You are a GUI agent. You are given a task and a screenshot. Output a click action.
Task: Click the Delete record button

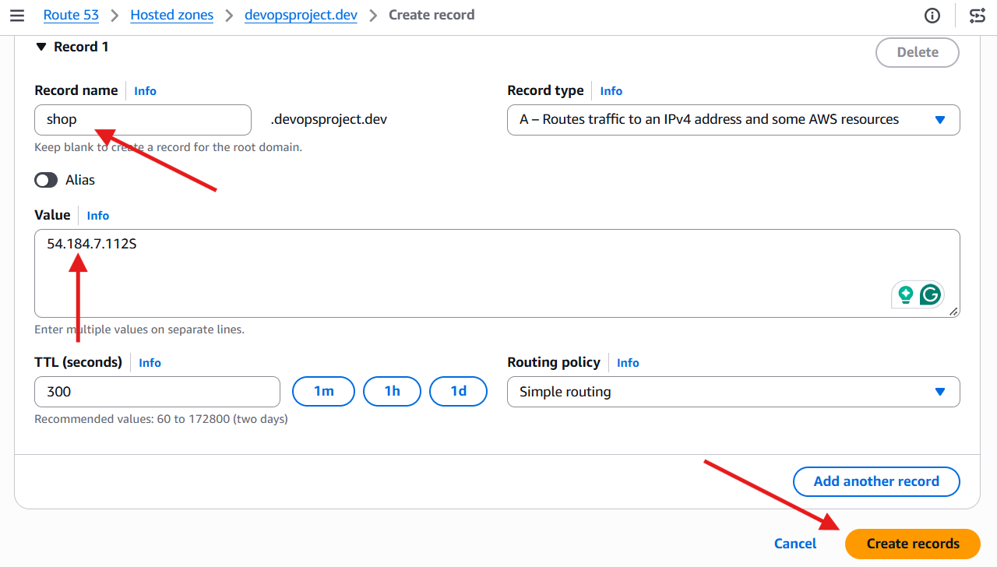point(918,52)
